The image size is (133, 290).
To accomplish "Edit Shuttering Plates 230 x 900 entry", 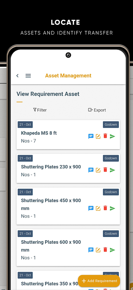I will [98, 170].
